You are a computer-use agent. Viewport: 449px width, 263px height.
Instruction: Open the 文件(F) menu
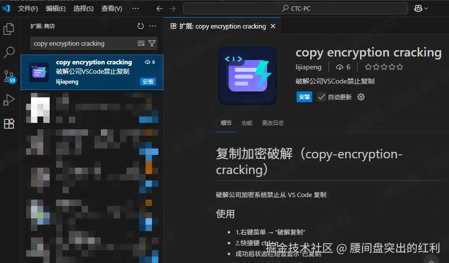point(28,8)
